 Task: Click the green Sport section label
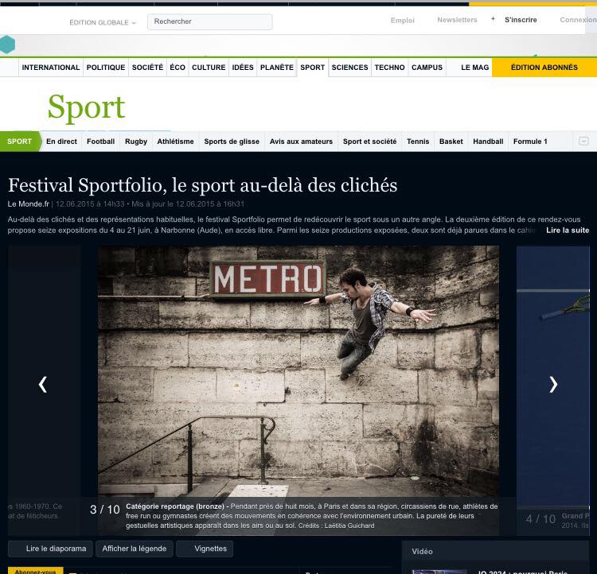19,142
